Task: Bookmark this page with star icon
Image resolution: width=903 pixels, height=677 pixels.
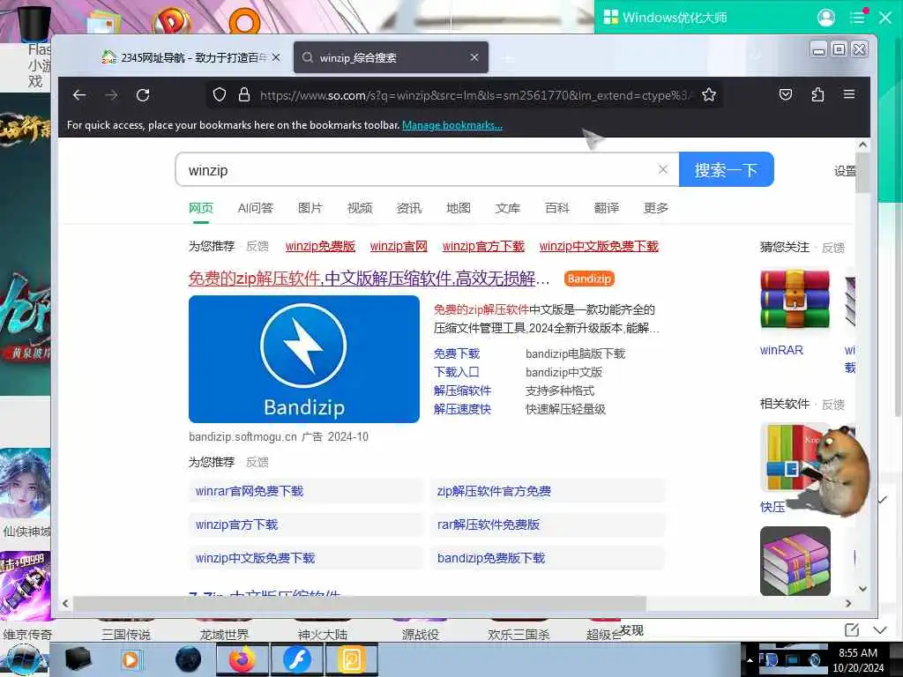Action: (709, 95)
